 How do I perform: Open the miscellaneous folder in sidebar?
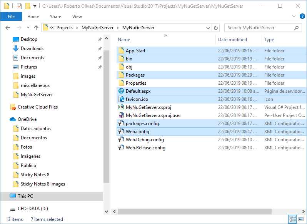[x=35, y=85]
